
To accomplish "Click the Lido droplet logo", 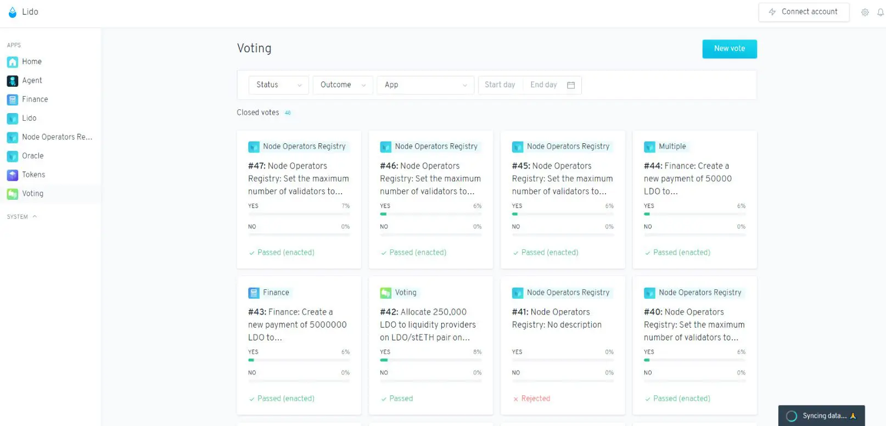I will [13, 12].
